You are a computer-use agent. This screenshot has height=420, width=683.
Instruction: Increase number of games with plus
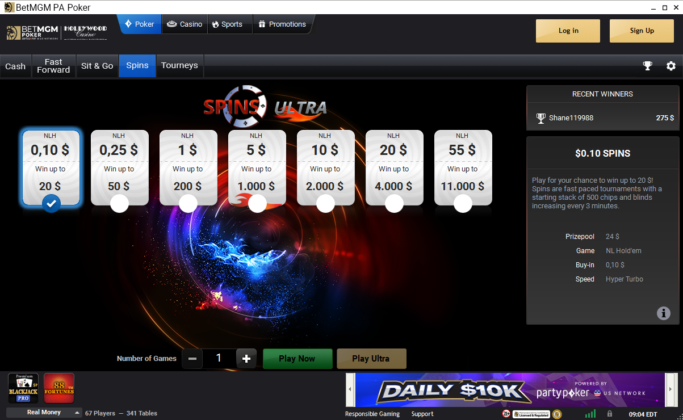coord(246,359)
